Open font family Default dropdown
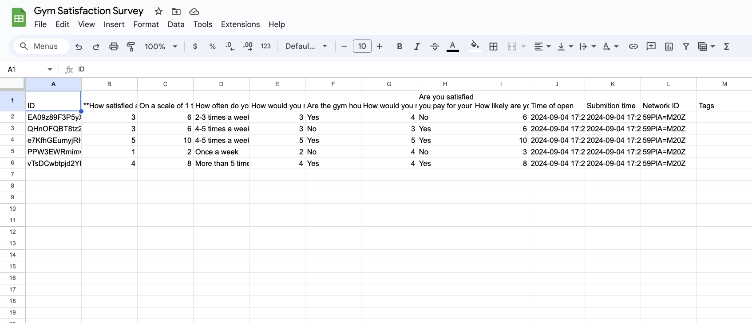The image size is (752, 323). coord(306,46)
